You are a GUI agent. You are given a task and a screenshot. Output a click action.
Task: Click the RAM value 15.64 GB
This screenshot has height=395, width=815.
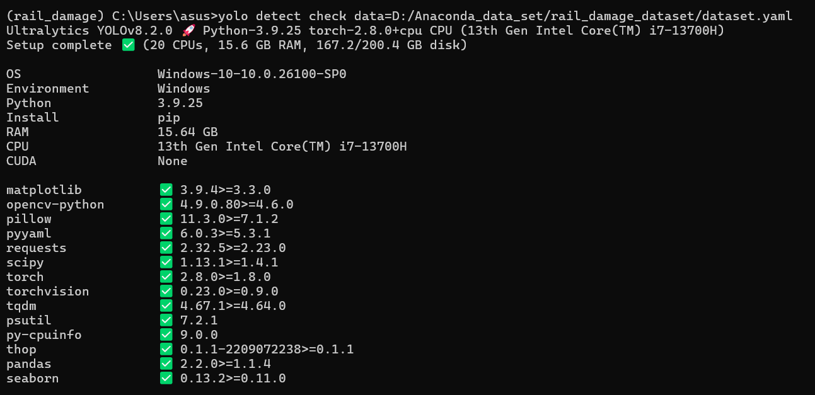188,132
